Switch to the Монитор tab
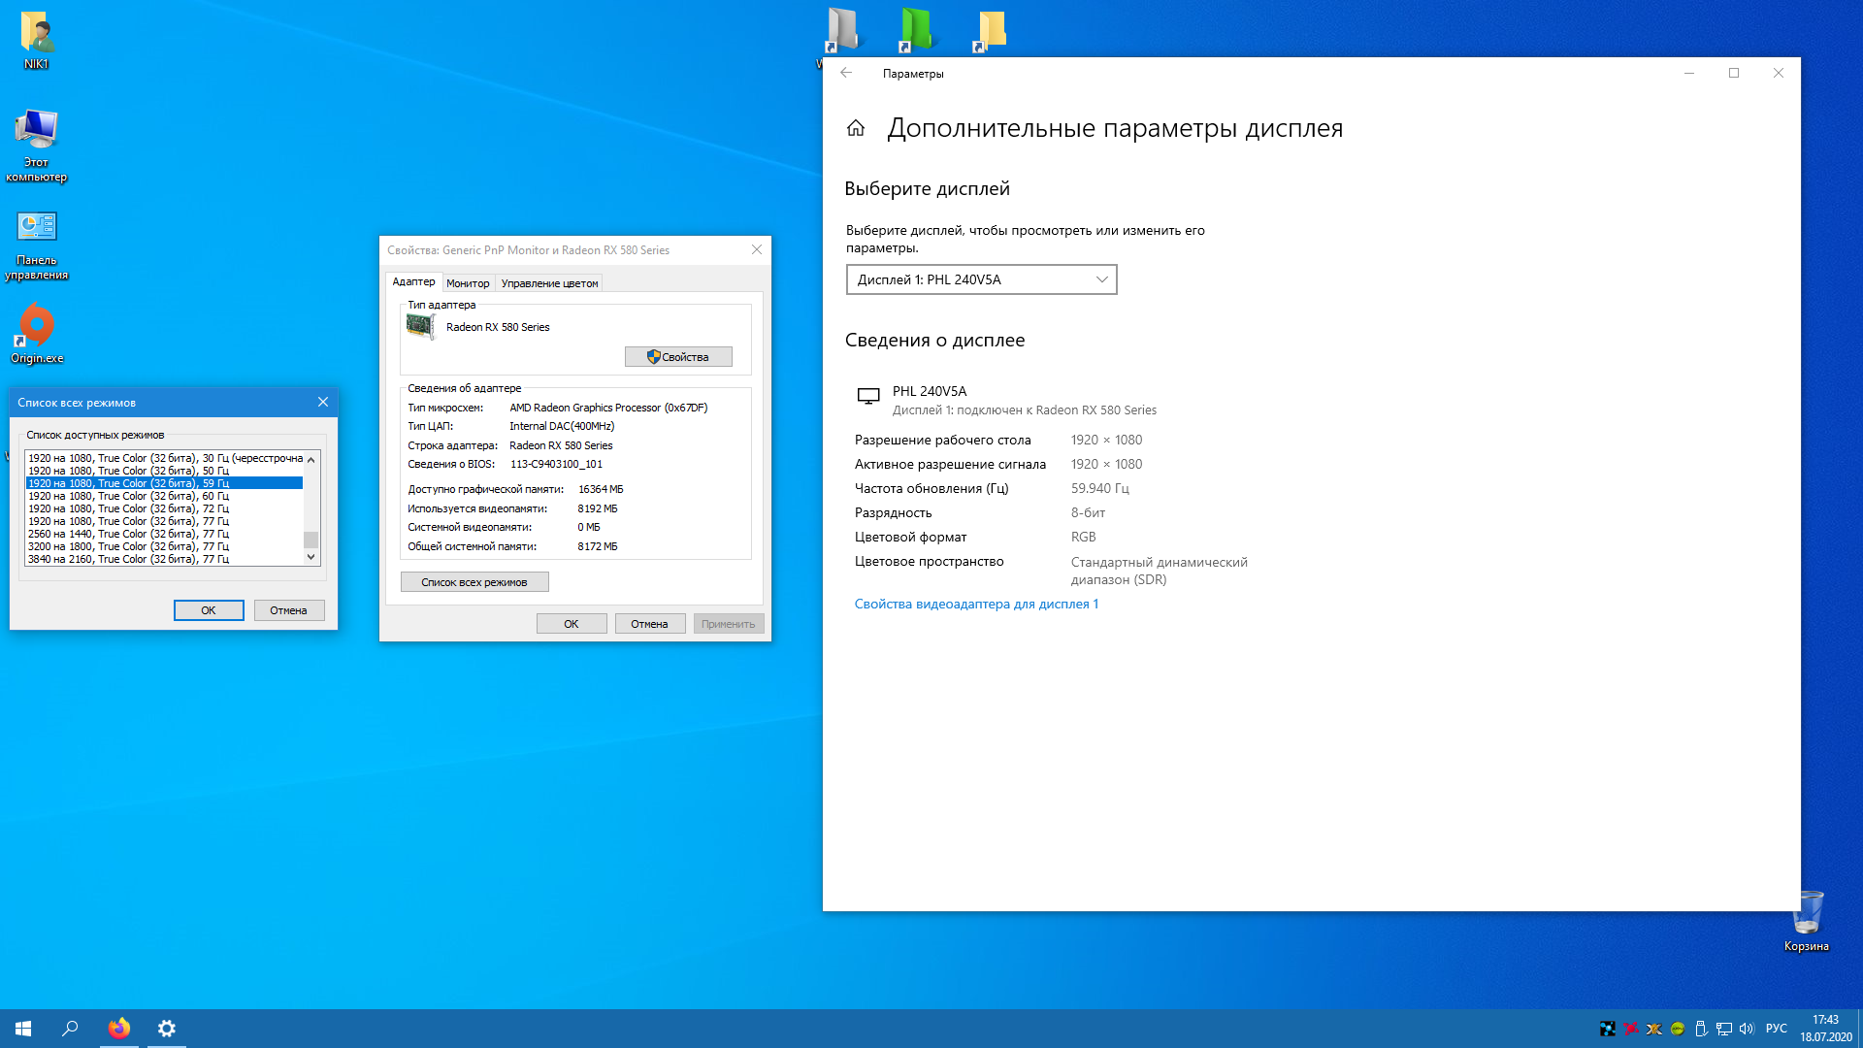Viewport: 1863px width, 1048px height. [468, 283]
